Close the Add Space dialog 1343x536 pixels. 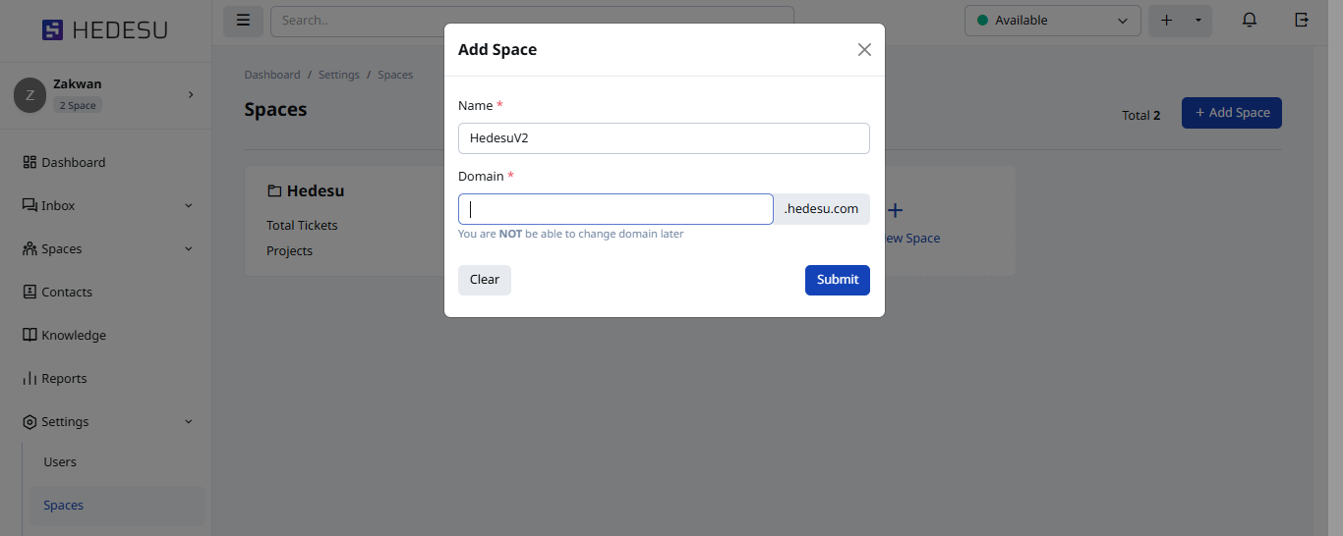pos(864,50)
